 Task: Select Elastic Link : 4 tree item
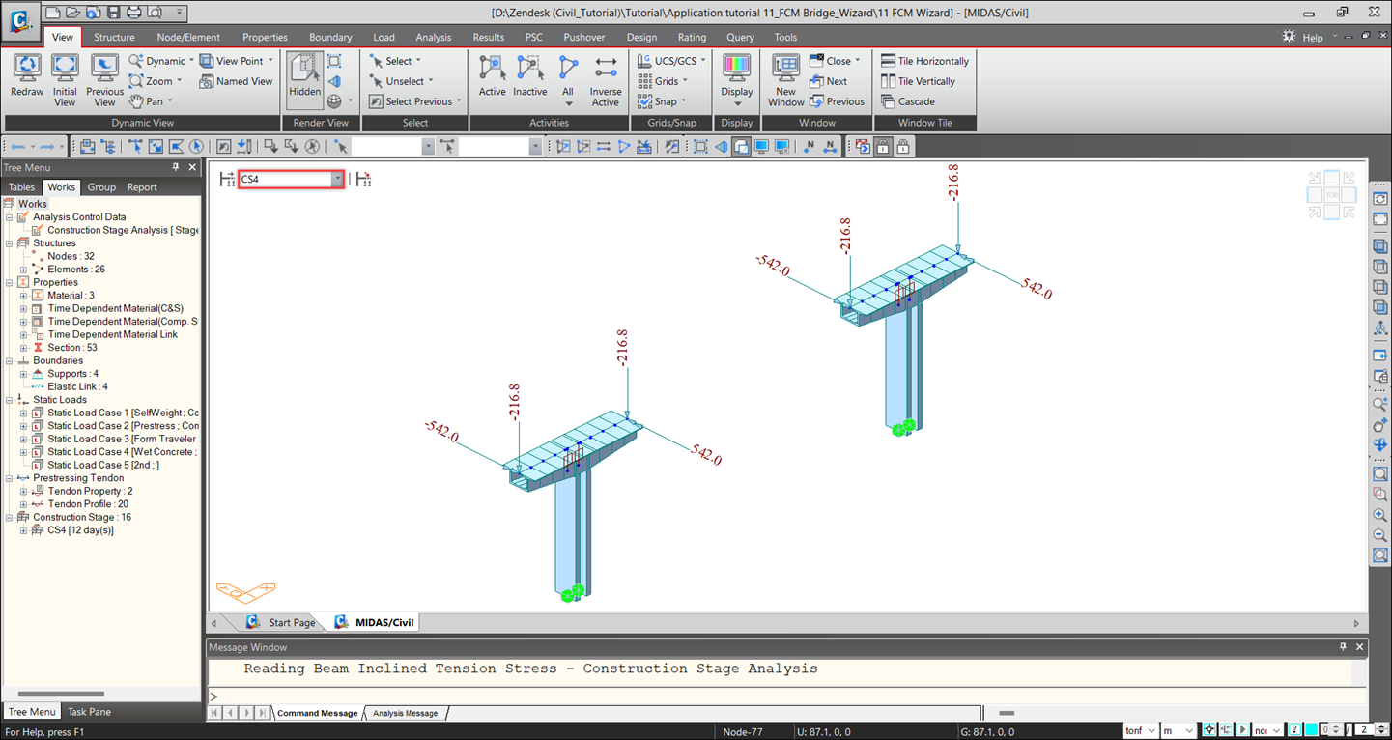click(77, 386)
